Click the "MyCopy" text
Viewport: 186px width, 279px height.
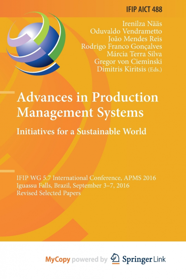coord(58,260)
